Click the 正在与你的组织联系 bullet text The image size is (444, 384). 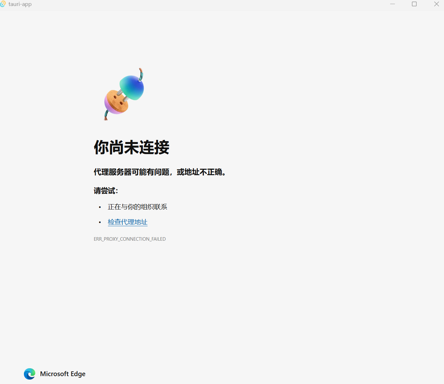click(x=138, y=207)
